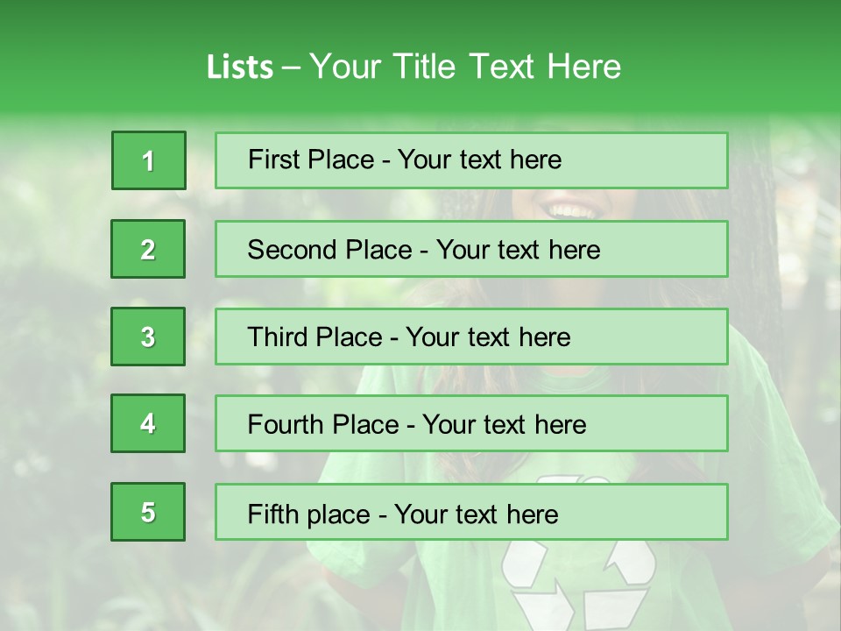Choose the number 5 green box
This screenshot has width=841, height=631.
click(x=148, y=512)
